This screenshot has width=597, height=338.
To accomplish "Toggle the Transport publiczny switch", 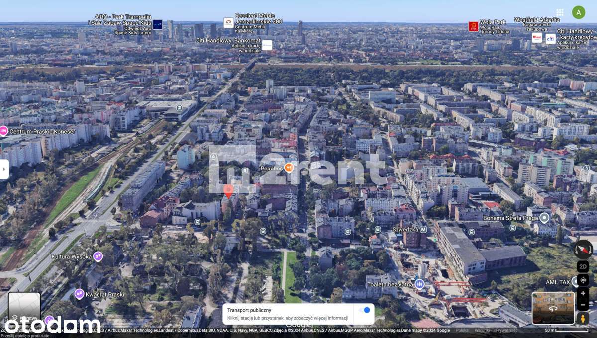I will 365,310.
